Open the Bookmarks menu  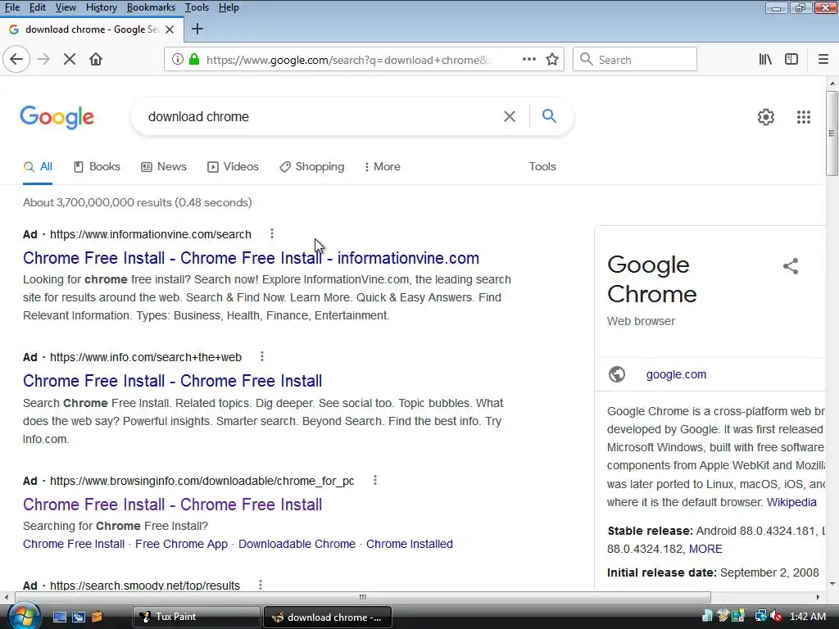[x=151, y=7]
